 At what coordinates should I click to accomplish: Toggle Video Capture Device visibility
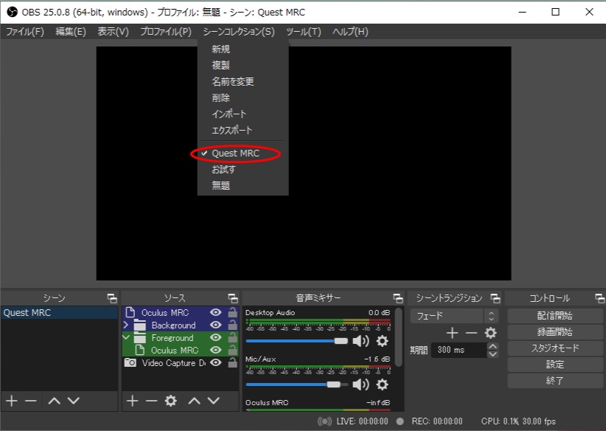(x=214, y=362)
